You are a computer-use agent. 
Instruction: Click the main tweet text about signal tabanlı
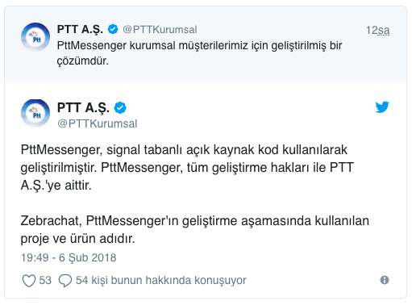(187, 168)
